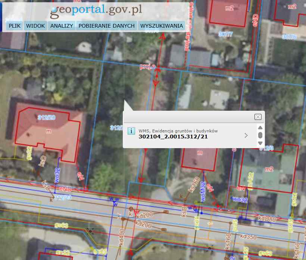Click the proj.e marker on map
This screenshot has width=306, height=260.
point(148,66)
